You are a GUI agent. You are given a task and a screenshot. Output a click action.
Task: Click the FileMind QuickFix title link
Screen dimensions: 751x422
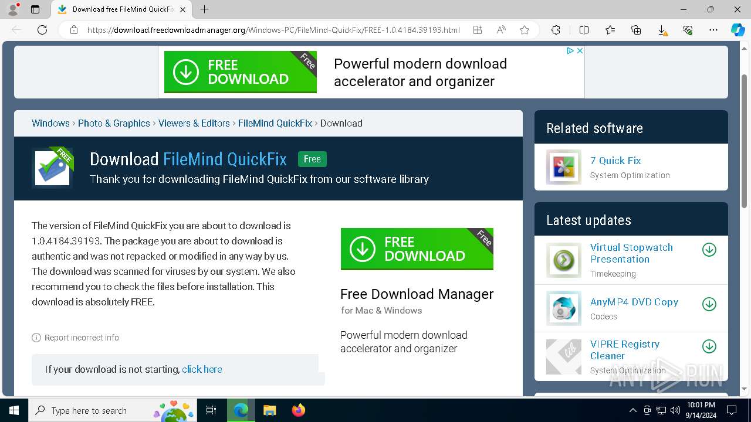click(x=225, y=159)
